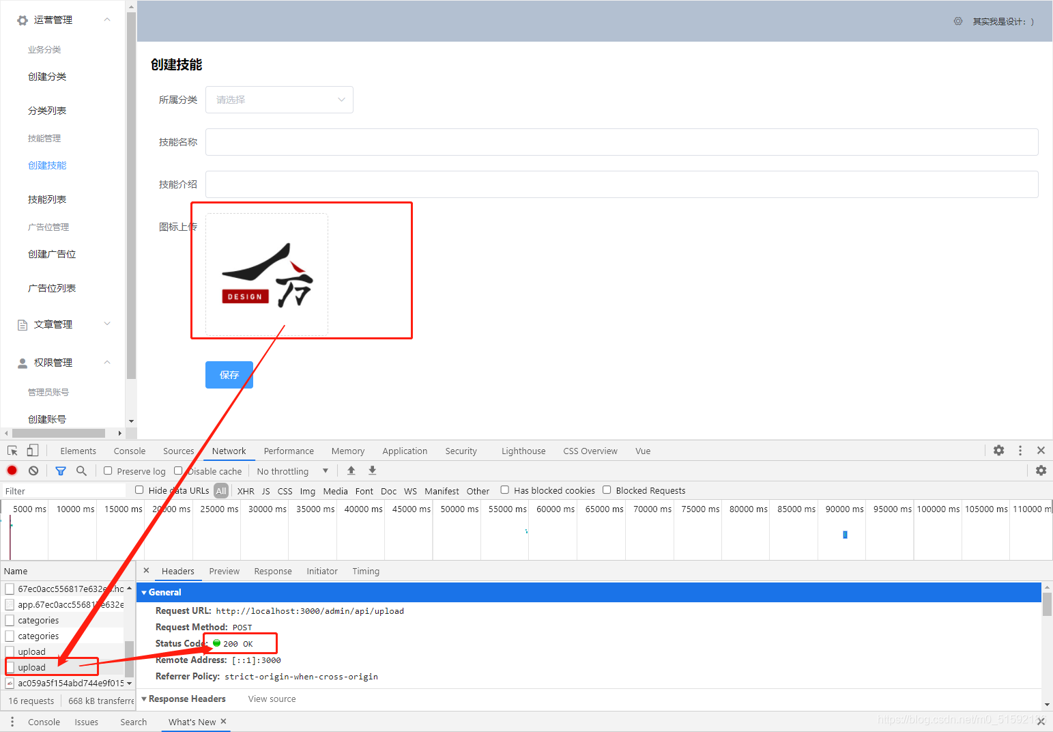Click the inspect element picker icon
The width and height of the screenshot is (1053, 732).
12,451
